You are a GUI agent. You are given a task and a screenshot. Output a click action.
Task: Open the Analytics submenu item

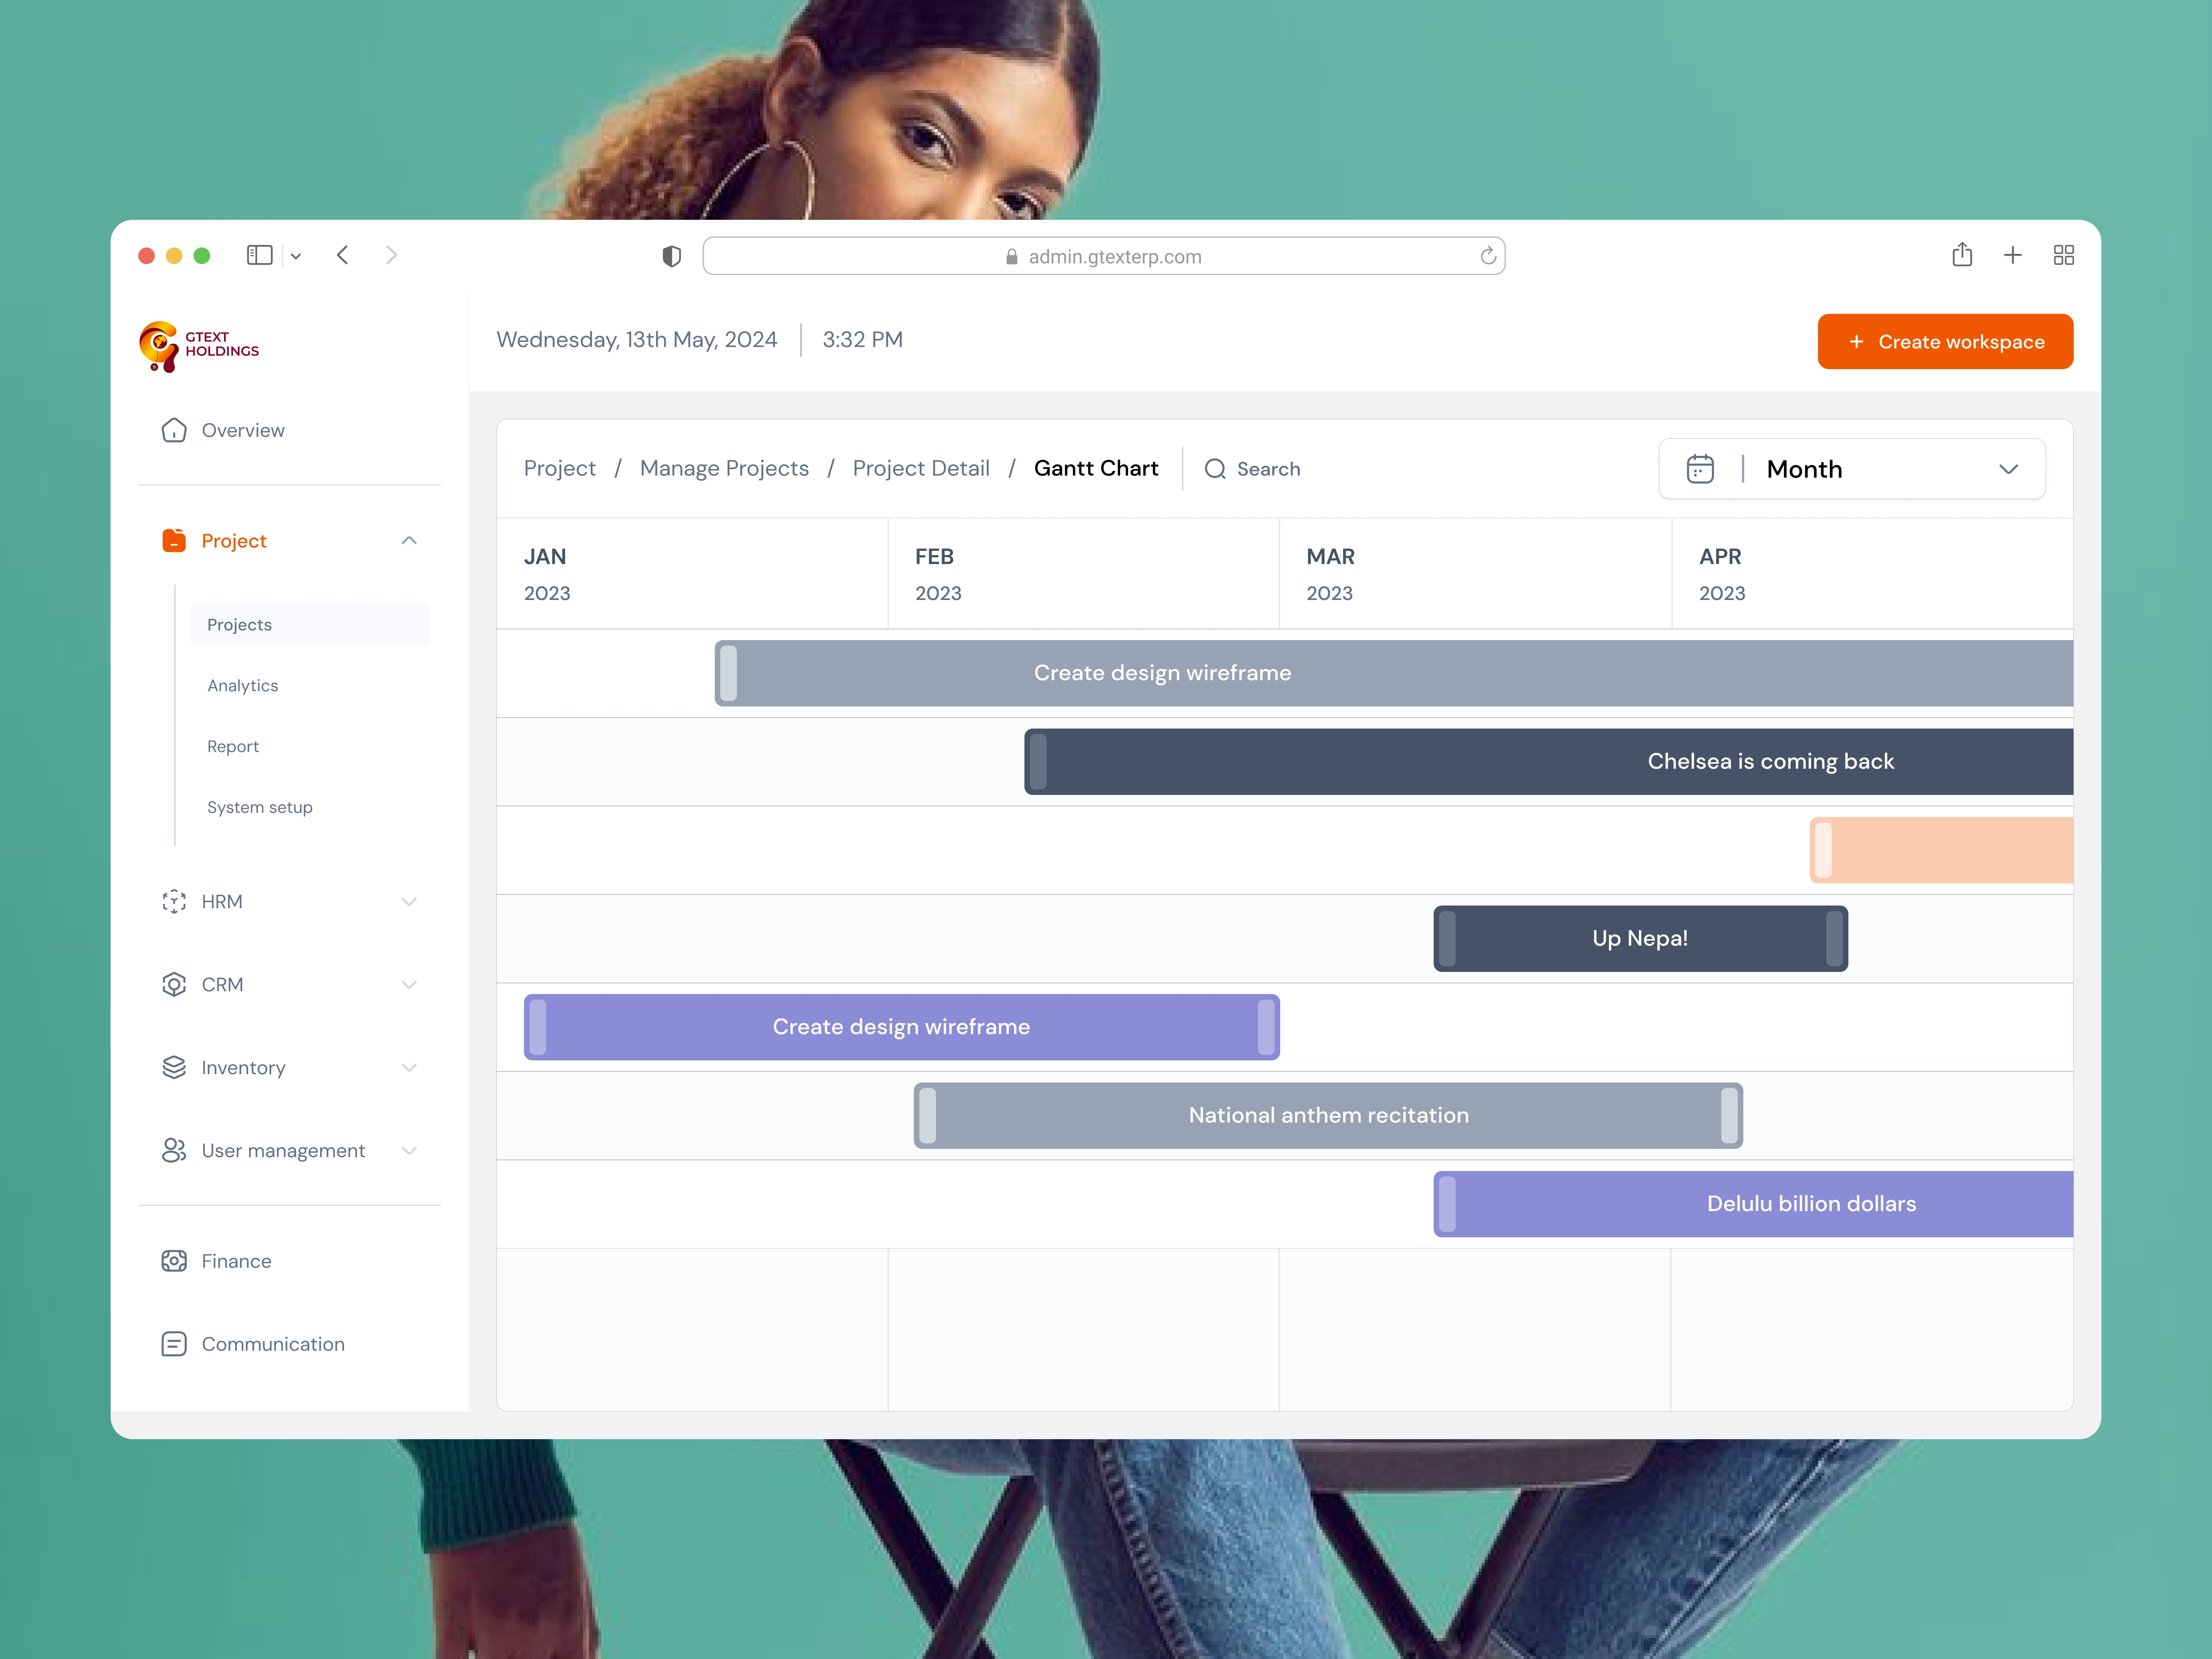coord(243,686)
